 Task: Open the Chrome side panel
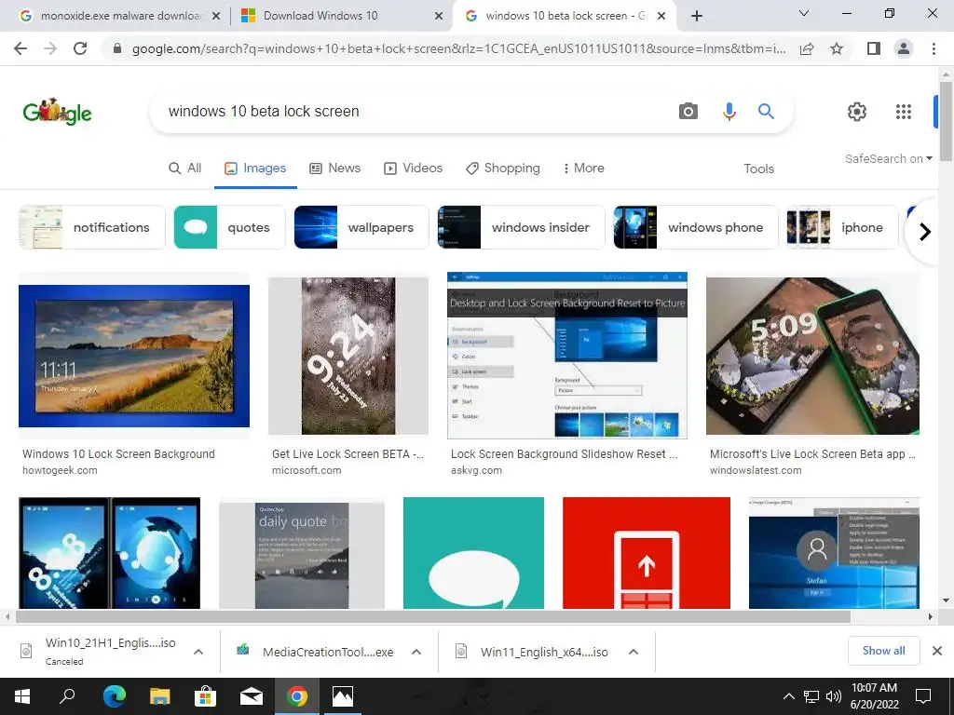coord(874,48)
